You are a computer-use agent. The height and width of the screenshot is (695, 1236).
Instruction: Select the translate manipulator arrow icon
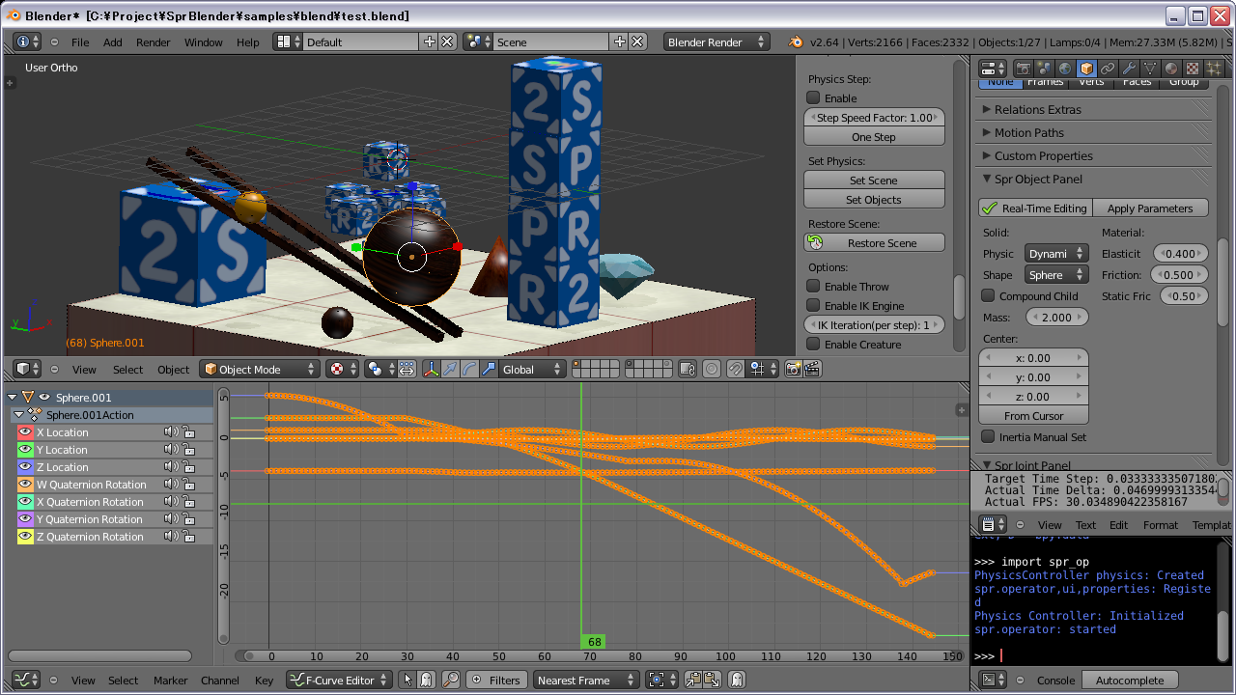pos(450,369)
